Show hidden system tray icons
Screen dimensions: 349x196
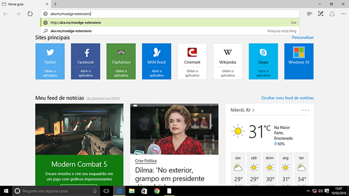tap(308, 191)
